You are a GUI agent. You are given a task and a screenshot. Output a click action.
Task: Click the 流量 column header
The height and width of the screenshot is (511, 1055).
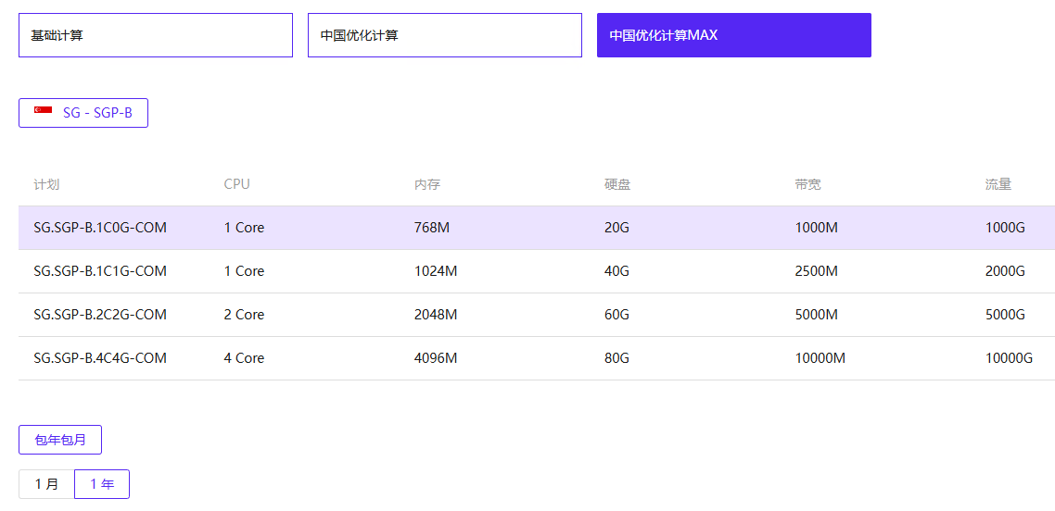tap(998, 184)
